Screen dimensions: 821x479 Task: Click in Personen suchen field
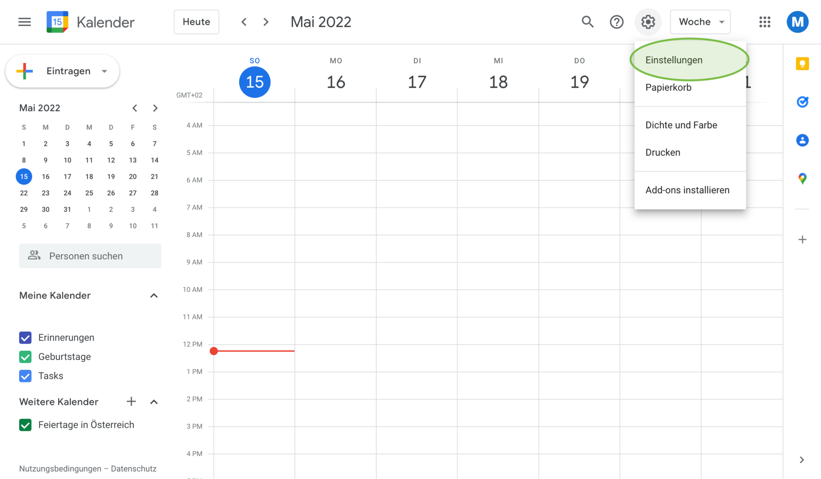coord(90,256)
